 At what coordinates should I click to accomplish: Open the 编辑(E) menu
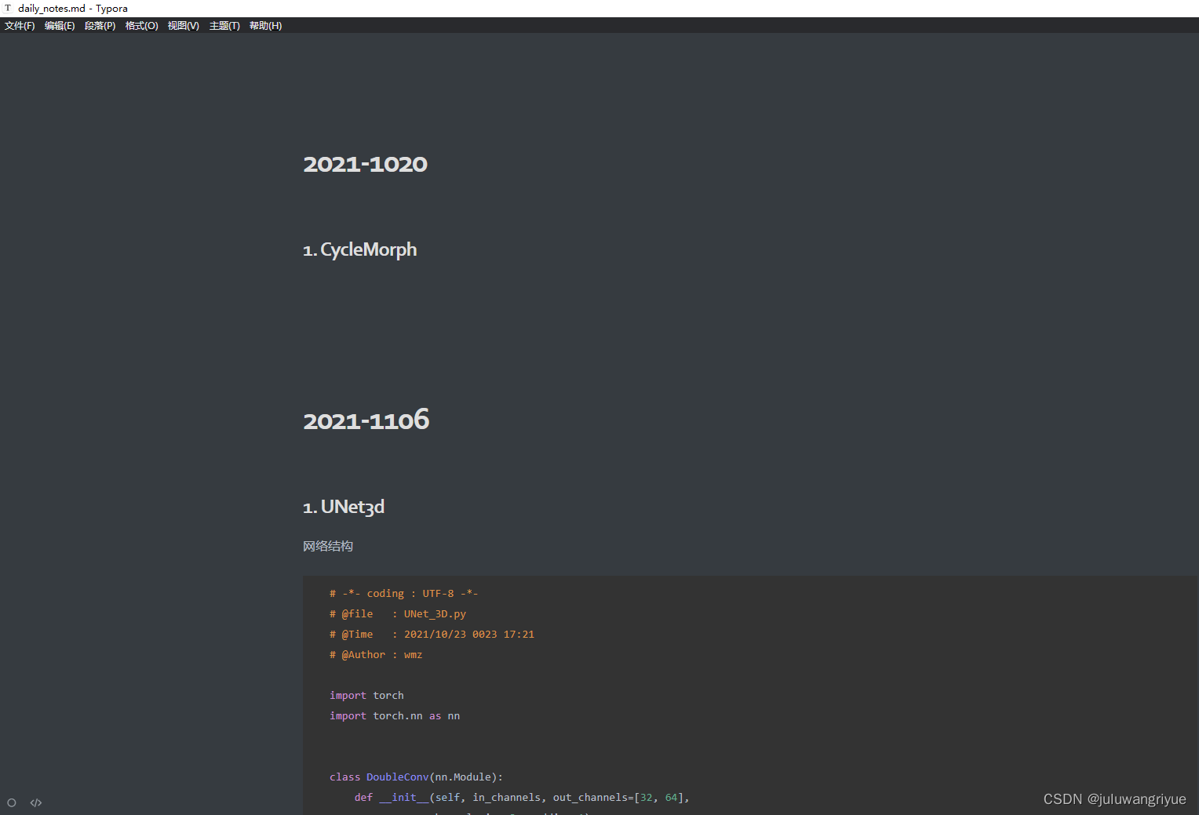60,26
